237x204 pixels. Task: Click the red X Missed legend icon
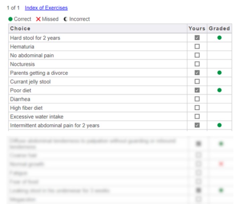click(38, 19)
